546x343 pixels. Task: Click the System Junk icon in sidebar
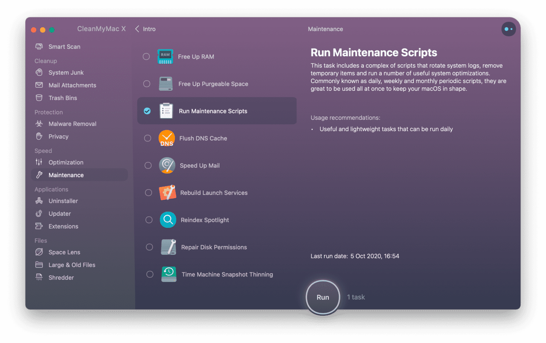39,72
